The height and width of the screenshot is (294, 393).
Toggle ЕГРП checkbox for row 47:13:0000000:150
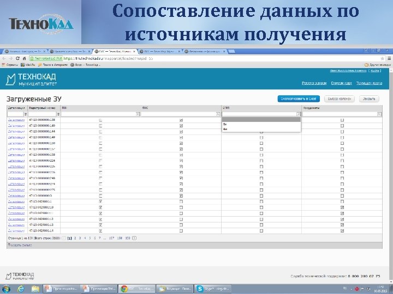(x=261, y=143)
